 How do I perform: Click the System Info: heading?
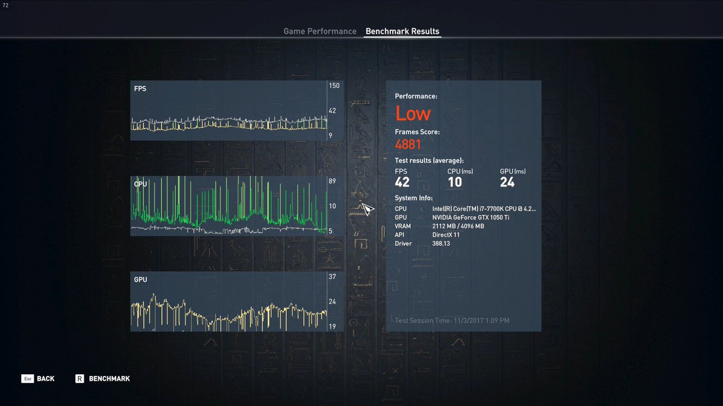414,198
